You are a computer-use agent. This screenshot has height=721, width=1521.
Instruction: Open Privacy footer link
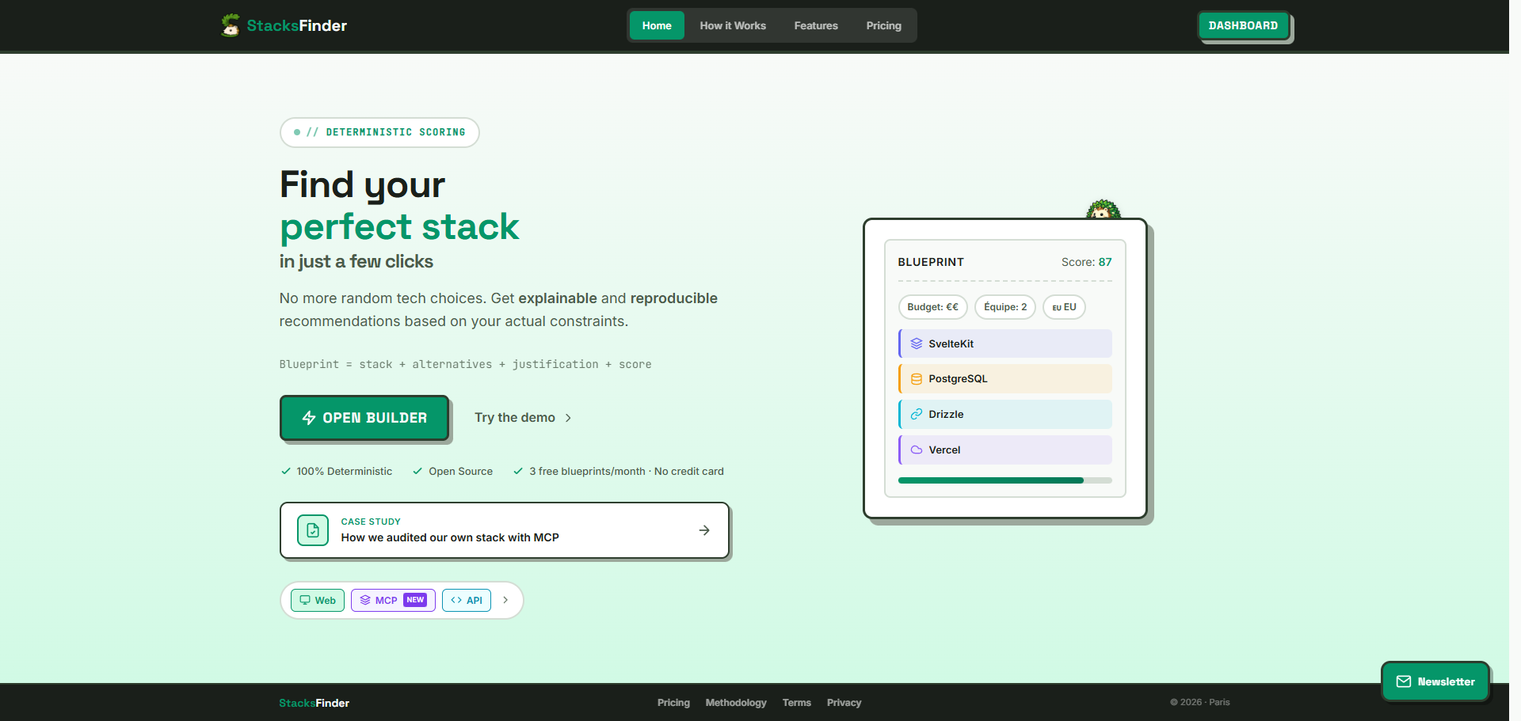pyautogui.click(x=844, y=703)
